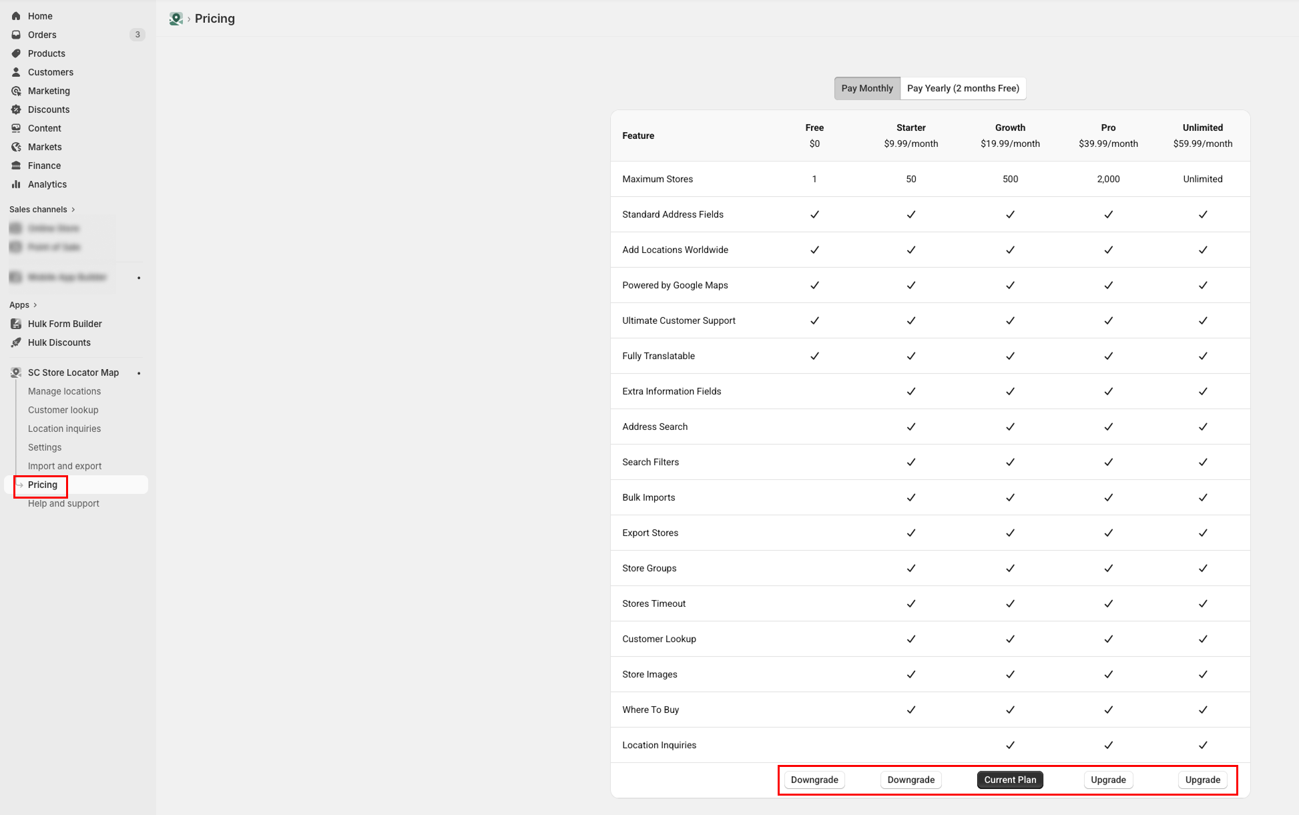Click the Orders inbox icon
Viewport: 1299px width, 815px height.
16,35
